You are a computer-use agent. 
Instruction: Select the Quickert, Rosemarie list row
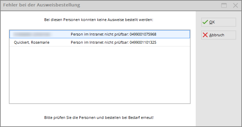click(x=100, y=42)
